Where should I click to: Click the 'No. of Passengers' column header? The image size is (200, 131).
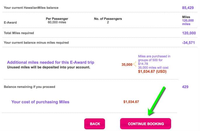[x=108, y=19]
